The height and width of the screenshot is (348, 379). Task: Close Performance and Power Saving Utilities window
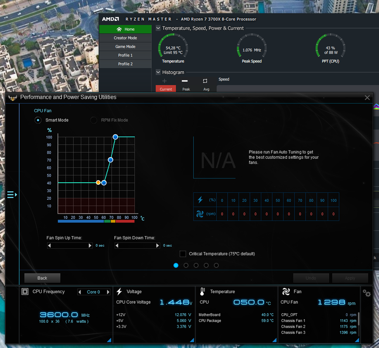pos(367,98)
